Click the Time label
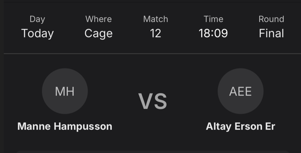The image size is (301, 153). click(x=213, y=19)
